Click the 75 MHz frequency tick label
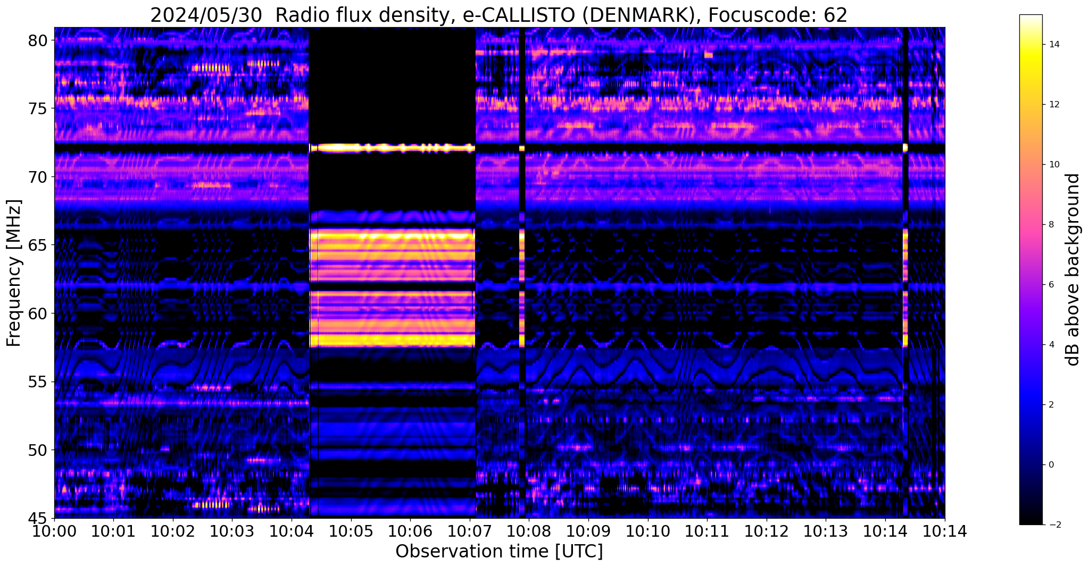This screenshot has width=1089, height=567. (x=37, y=108)
